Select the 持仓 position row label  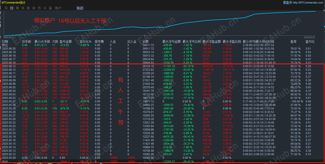tap(5, 45)
